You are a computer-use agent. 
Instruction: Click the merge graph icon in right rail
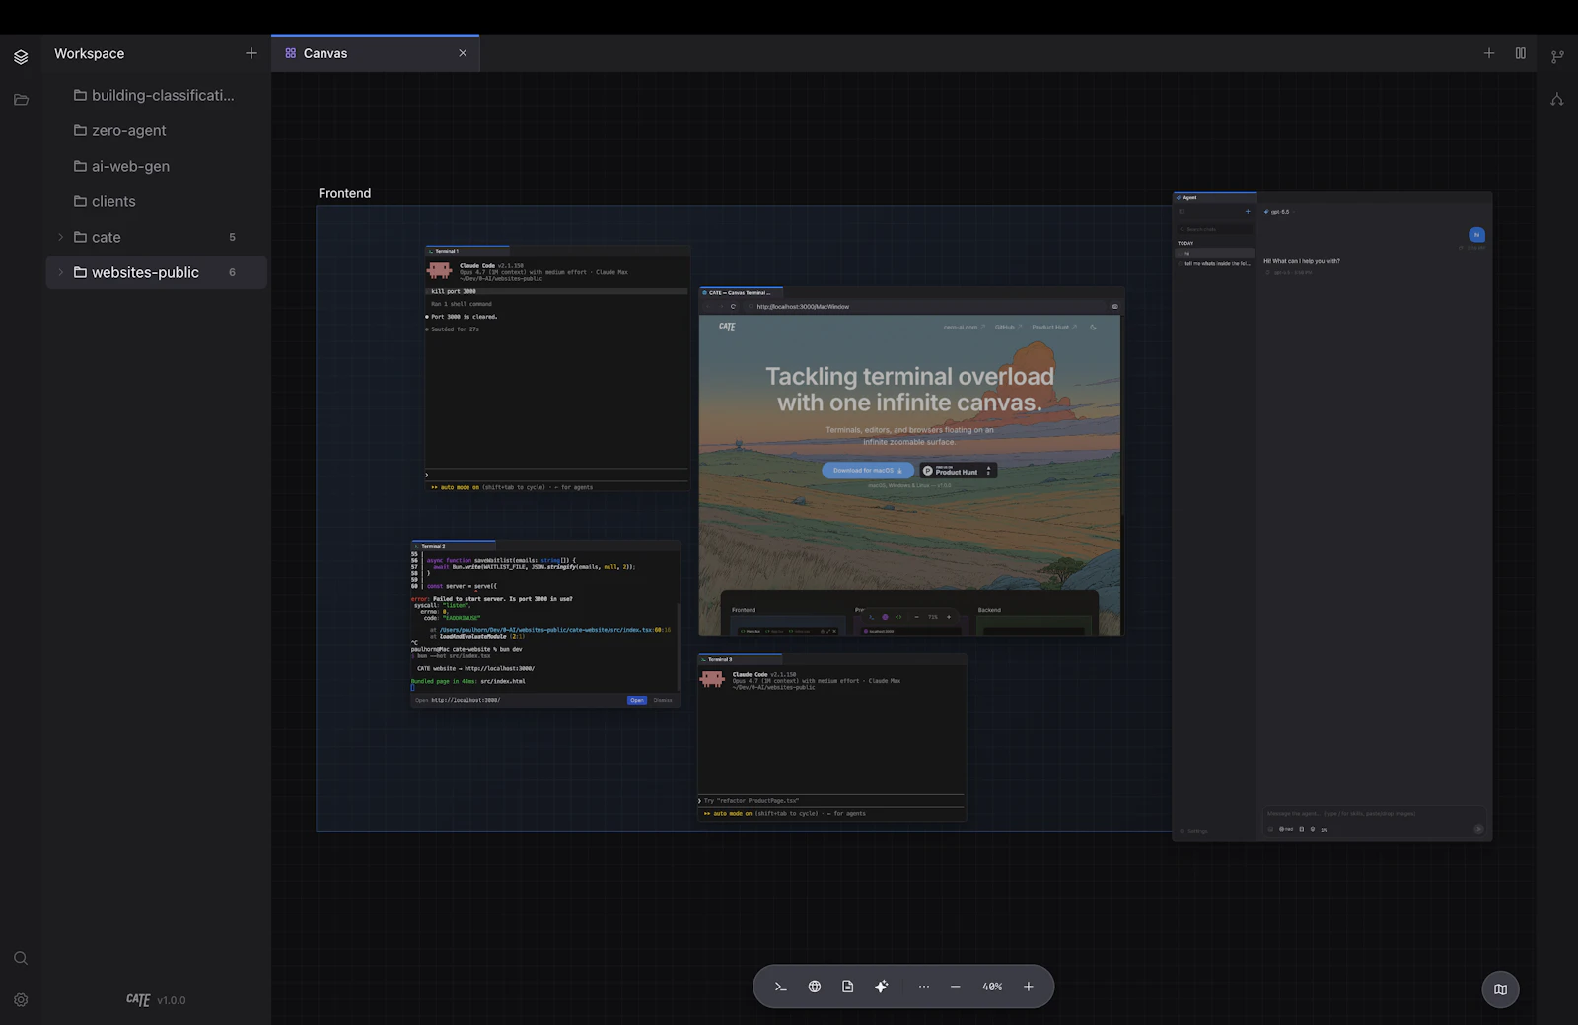tap(1557, 99)
